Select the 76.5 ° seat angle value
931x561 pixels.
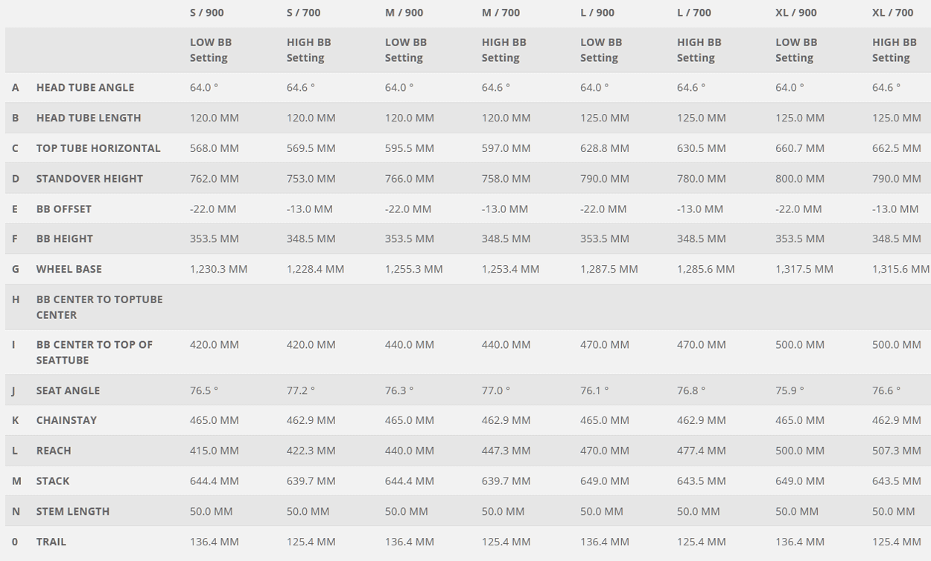click(204, 390)
